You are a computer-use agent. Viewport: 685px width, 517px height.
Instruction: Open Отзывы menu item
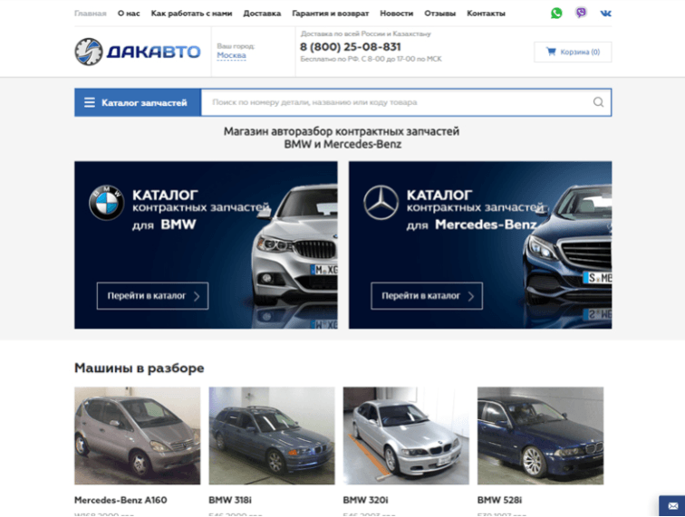440,14
